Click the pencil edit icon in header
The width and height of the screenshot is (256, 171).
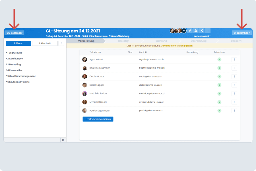190,31
